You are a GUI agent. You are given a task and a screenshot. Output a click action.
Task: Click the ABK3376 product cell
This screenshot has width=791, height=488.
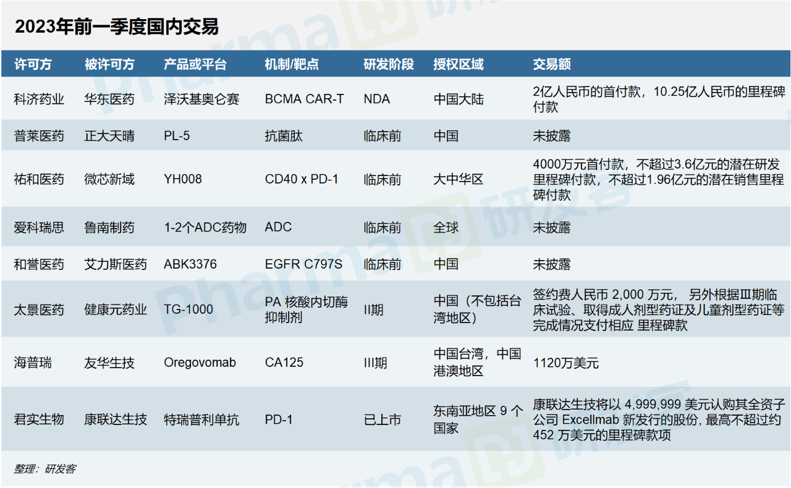[x=190, y=264]
